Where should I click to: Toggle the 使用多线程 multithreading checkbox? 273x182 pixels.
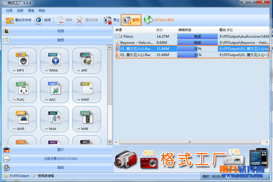pyautogui.click(x=35, y=176)
